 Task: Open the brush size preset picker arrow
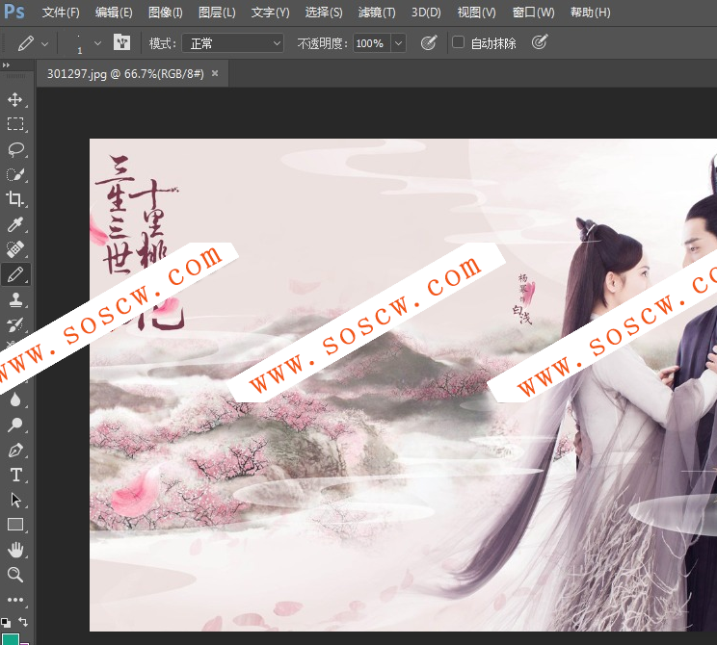[x=97, y=43]
